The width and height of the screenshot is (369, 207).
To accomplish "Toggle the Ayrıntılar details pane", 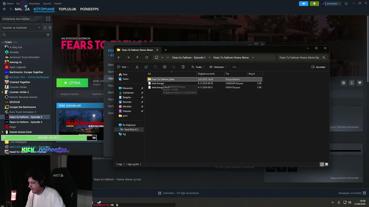I will coord(318,67).
